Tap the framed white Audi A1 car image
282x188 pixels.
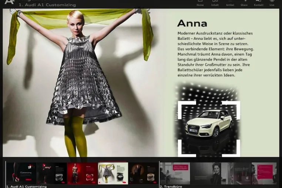(209, 129)
